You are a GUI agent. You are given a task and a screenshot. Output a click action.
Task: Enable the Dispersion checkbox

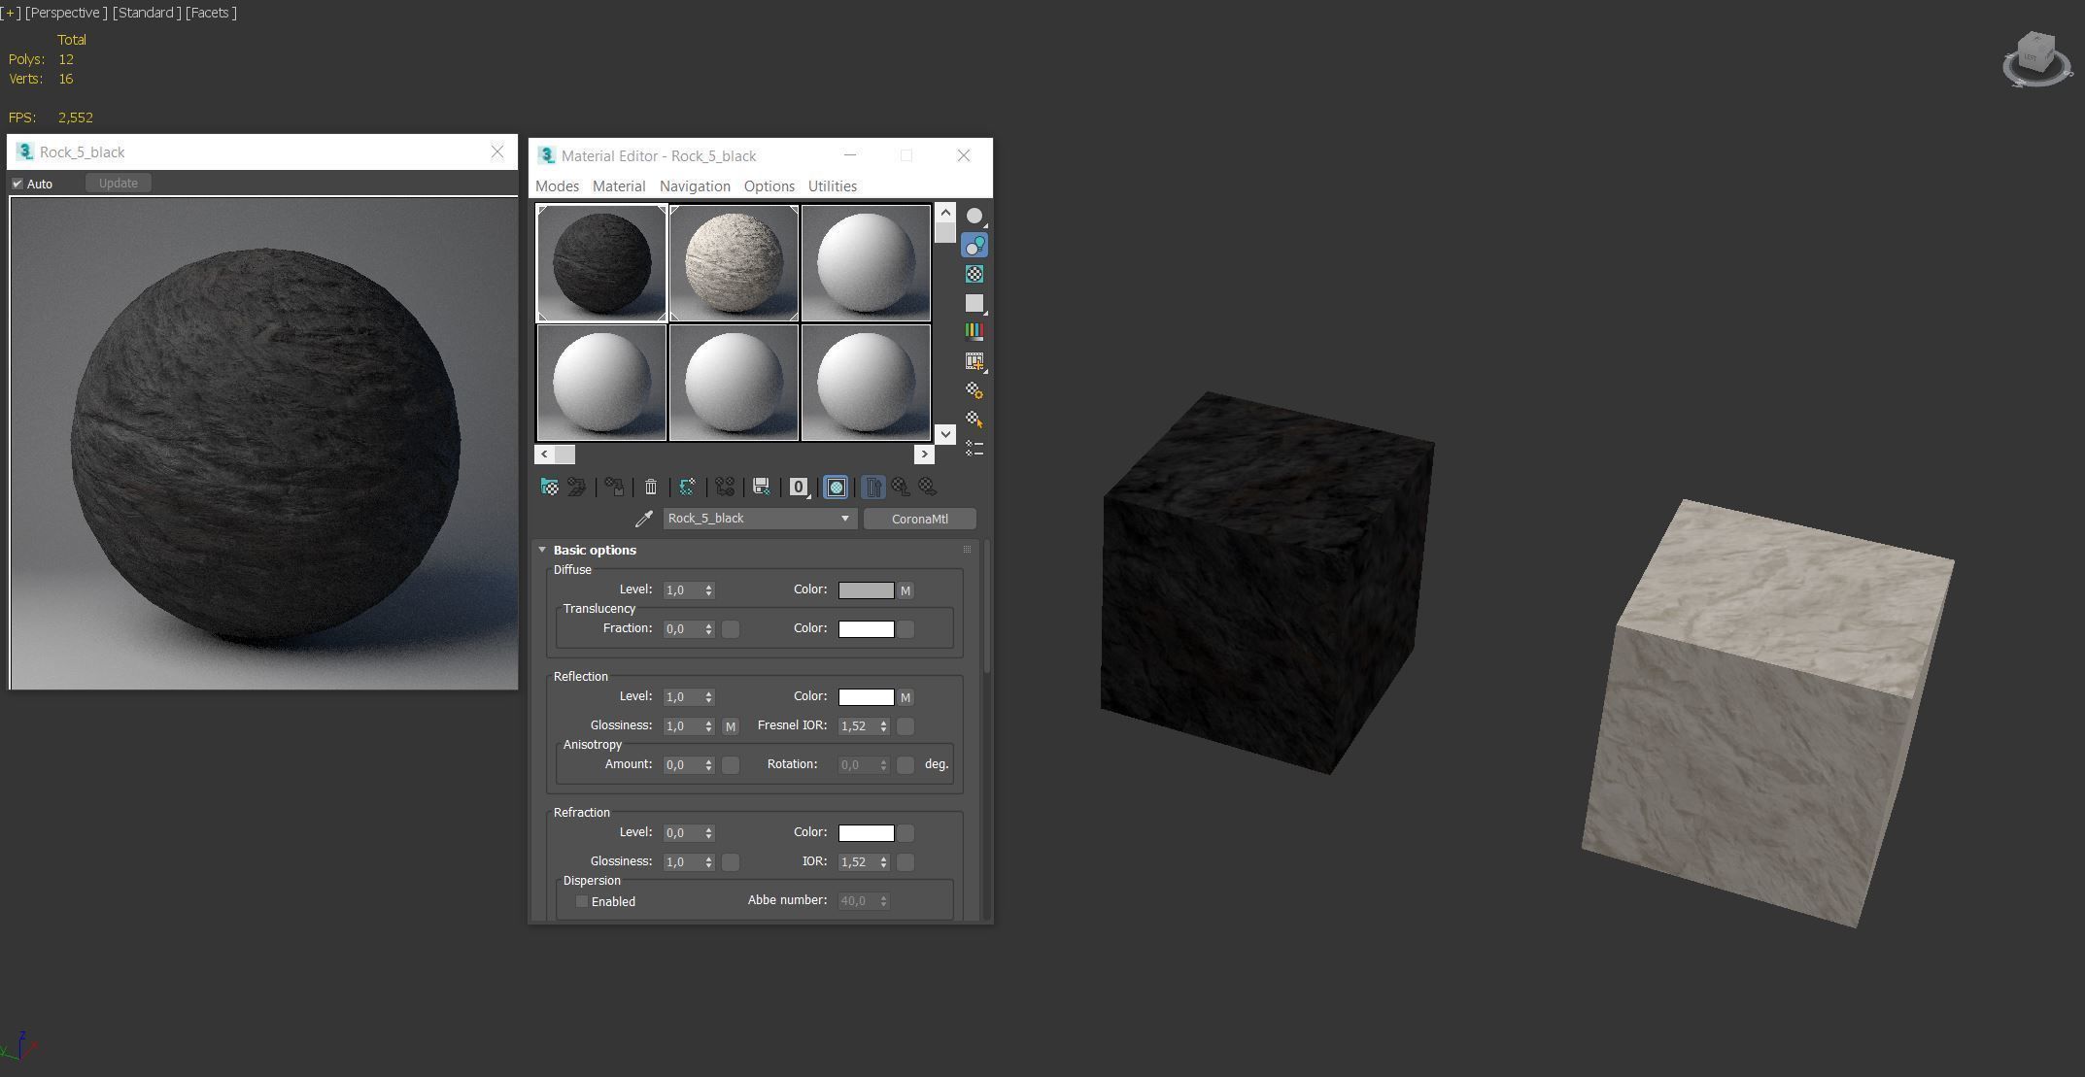(582, 901)
